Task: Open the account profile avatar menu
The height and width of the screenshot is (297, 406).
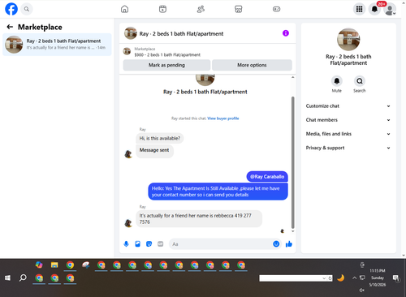Action: (x=390, y=10)
